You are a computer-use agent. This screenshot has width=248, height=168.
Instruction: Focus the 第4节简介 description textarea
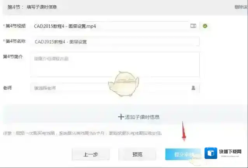point(115,64)
